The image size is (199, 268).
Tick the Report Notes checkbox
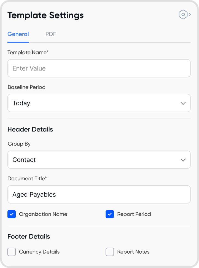tap(110, 252)
